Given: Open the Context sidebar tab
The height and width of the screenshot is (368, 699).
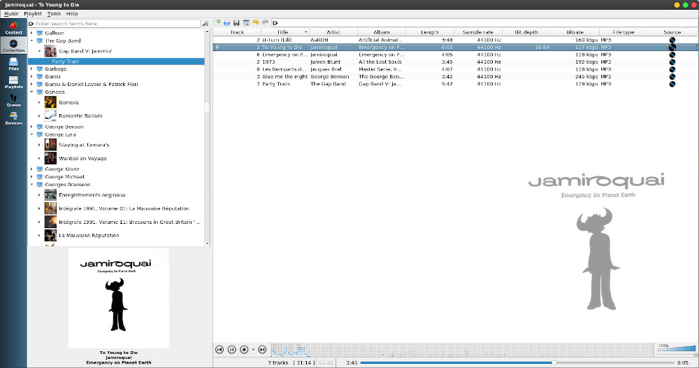Looking at the screenshot, I should (13, 28).
